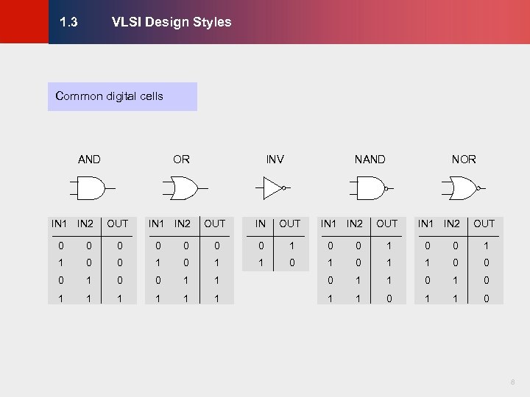The width and height of the screenshot is (530, 397).
Task: Click the NAND gate symbol
Action: point(371,188)
